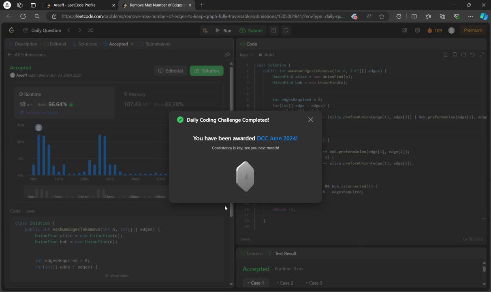Toggle the Auto lock setting
The image size is (491, 292).
tap(267, 55)
